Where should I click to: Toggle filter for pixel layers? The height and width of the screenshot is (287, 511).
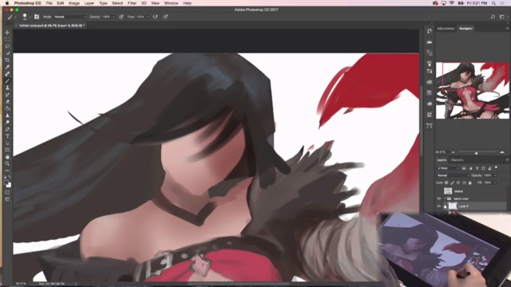[464, 168]
